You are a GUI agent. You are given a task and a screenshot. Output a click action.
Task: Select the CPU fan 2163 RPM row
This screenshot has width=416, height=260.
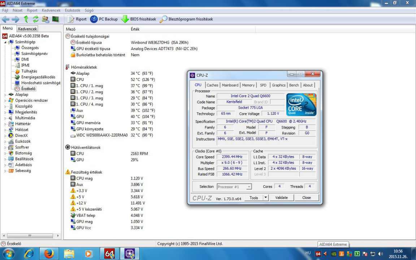109,153
